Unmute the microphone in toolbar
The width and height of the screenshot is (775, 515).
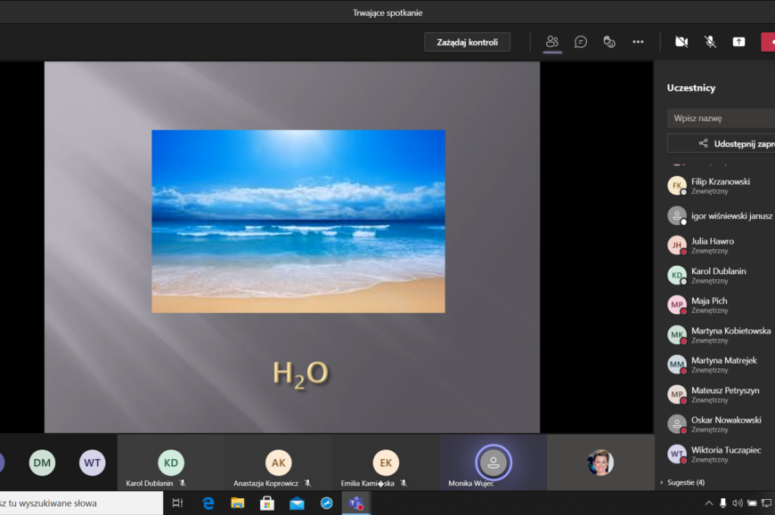[710, 42]
